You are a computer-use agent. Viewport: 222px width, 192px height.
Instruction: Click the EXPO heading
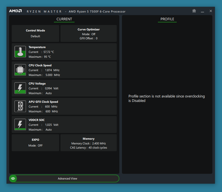(x=35, y=140)
